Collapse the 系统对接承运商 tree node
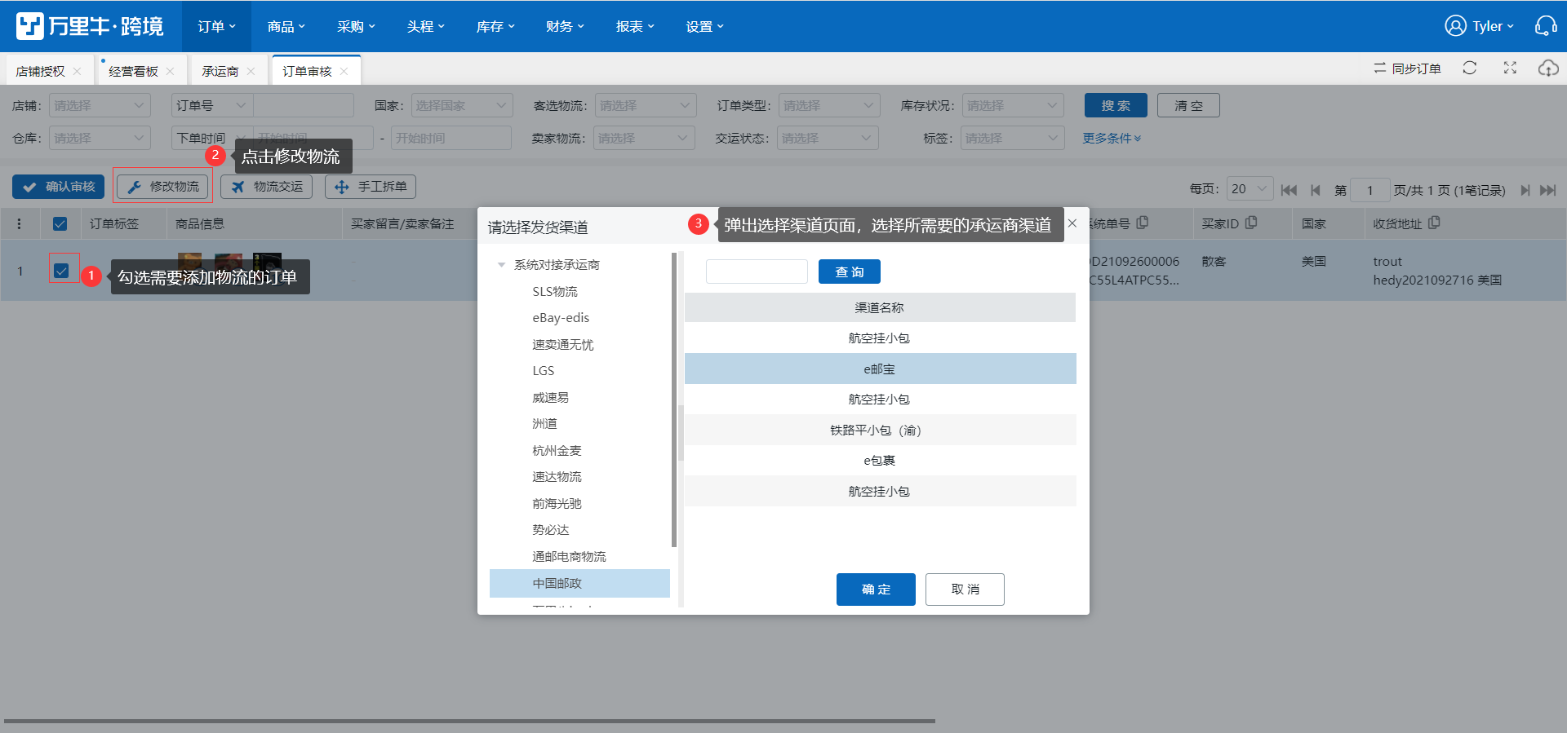Screen dimensions: 1567x733 coord(501,265)
